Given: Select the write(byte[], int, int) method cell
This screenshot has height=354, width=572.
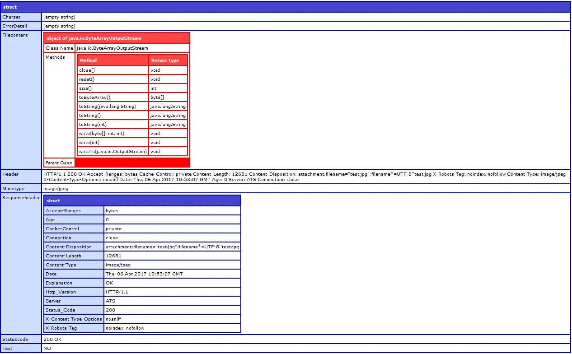Looking at the screenshot, I should (113, 134).
